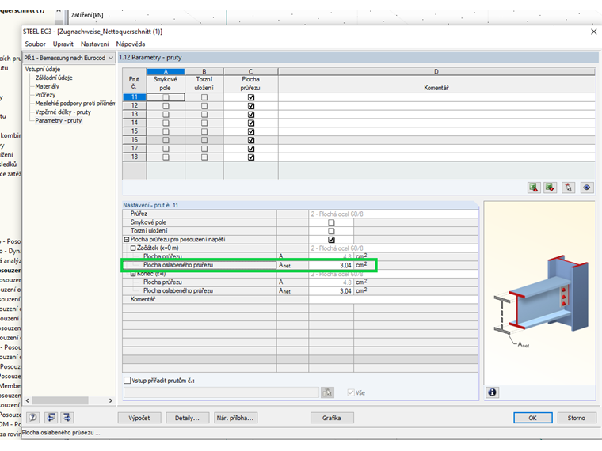Screen dimensions: 602x451
Task: Enable Torzní uložení in member 11 settings
Action: click(x=331, y=231)
